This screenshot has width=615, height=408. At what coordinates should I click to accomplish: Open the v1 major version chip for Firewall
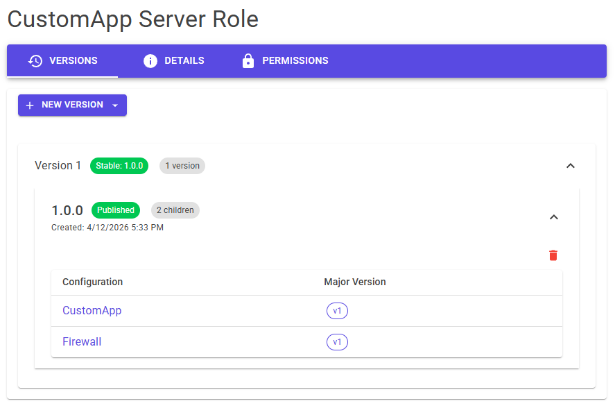pyautogui.click(x=337, y=342)
